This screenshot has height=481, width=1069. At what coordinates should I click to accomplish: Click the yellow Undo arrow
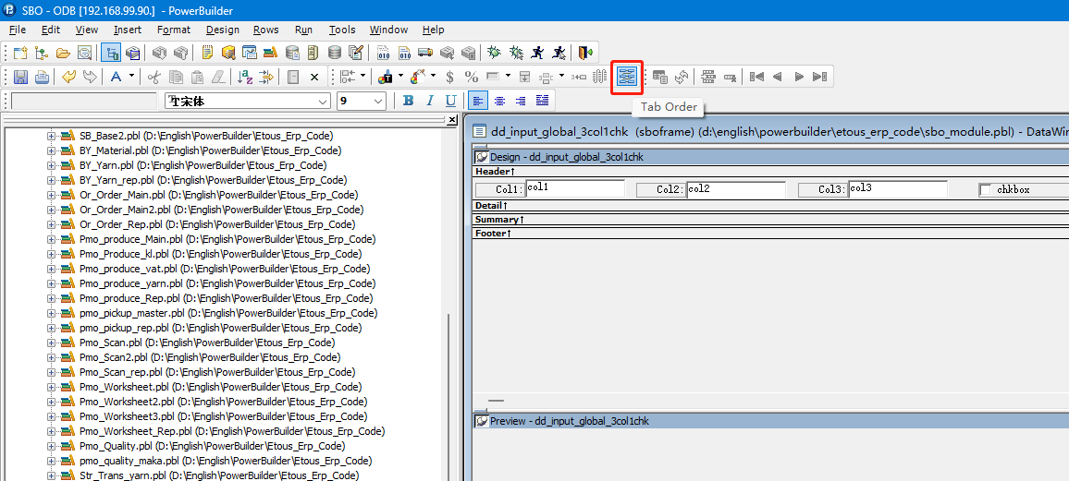point(68,77)
